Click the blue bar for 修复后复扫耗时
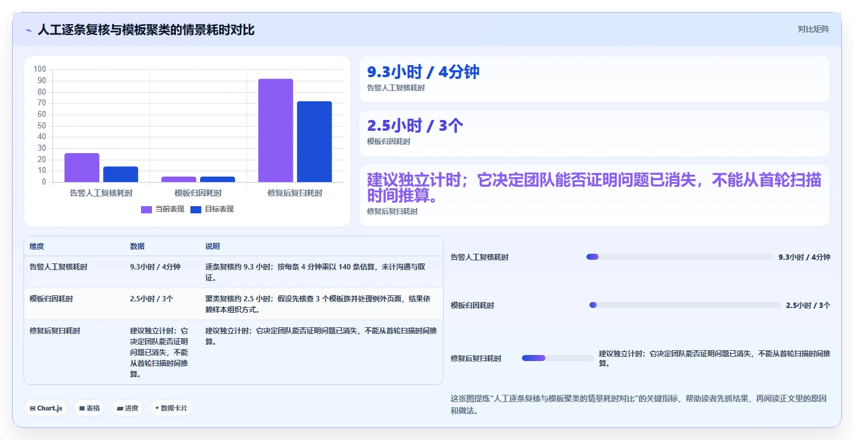Image resolution: width=854 pixels, height=440 pixels. [x=314, y=142]
